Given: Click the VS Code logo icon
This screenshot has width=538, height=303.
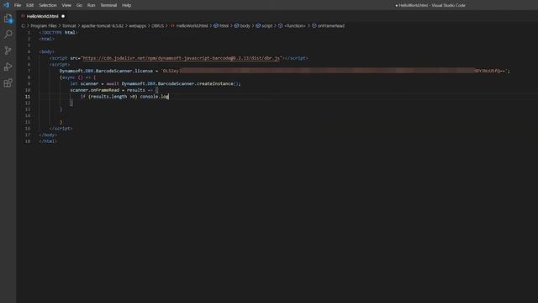Looking at the screenshot, I should click(6, 5).
